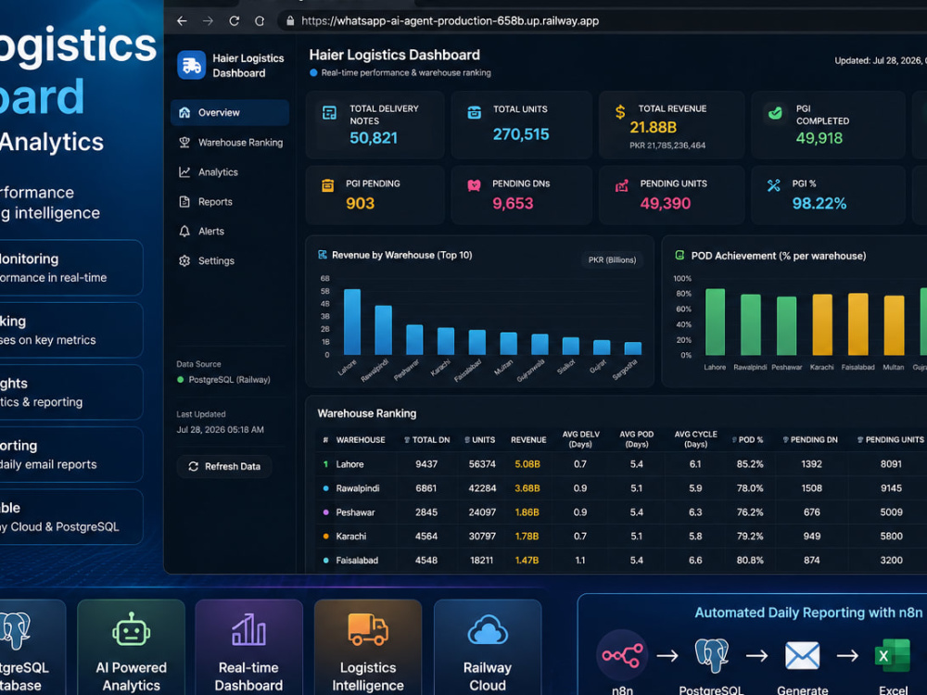The image size is (927, 695).
Task: Click the Real-time Dashboard bar chart icon
Action: 248,629
